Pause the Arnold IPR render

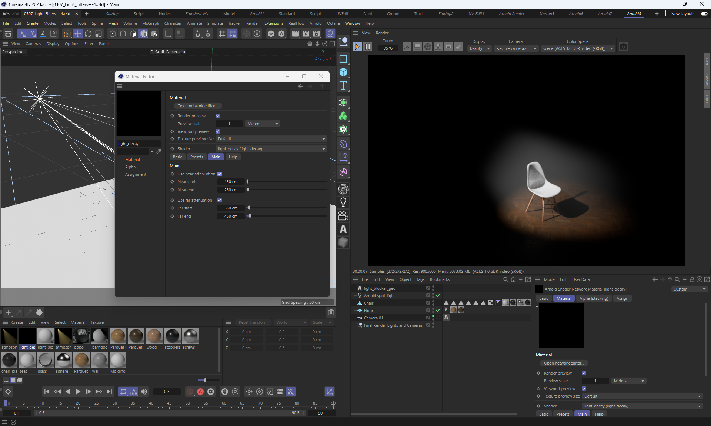click(368, 47)
